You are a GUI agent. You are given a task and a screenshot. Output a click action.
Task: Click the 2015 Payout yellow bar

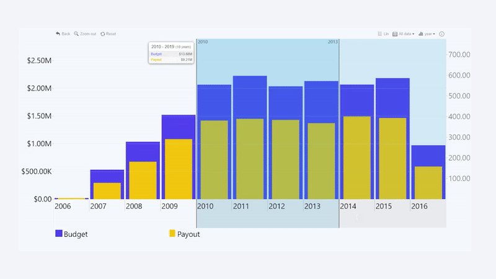pos(392,159)
